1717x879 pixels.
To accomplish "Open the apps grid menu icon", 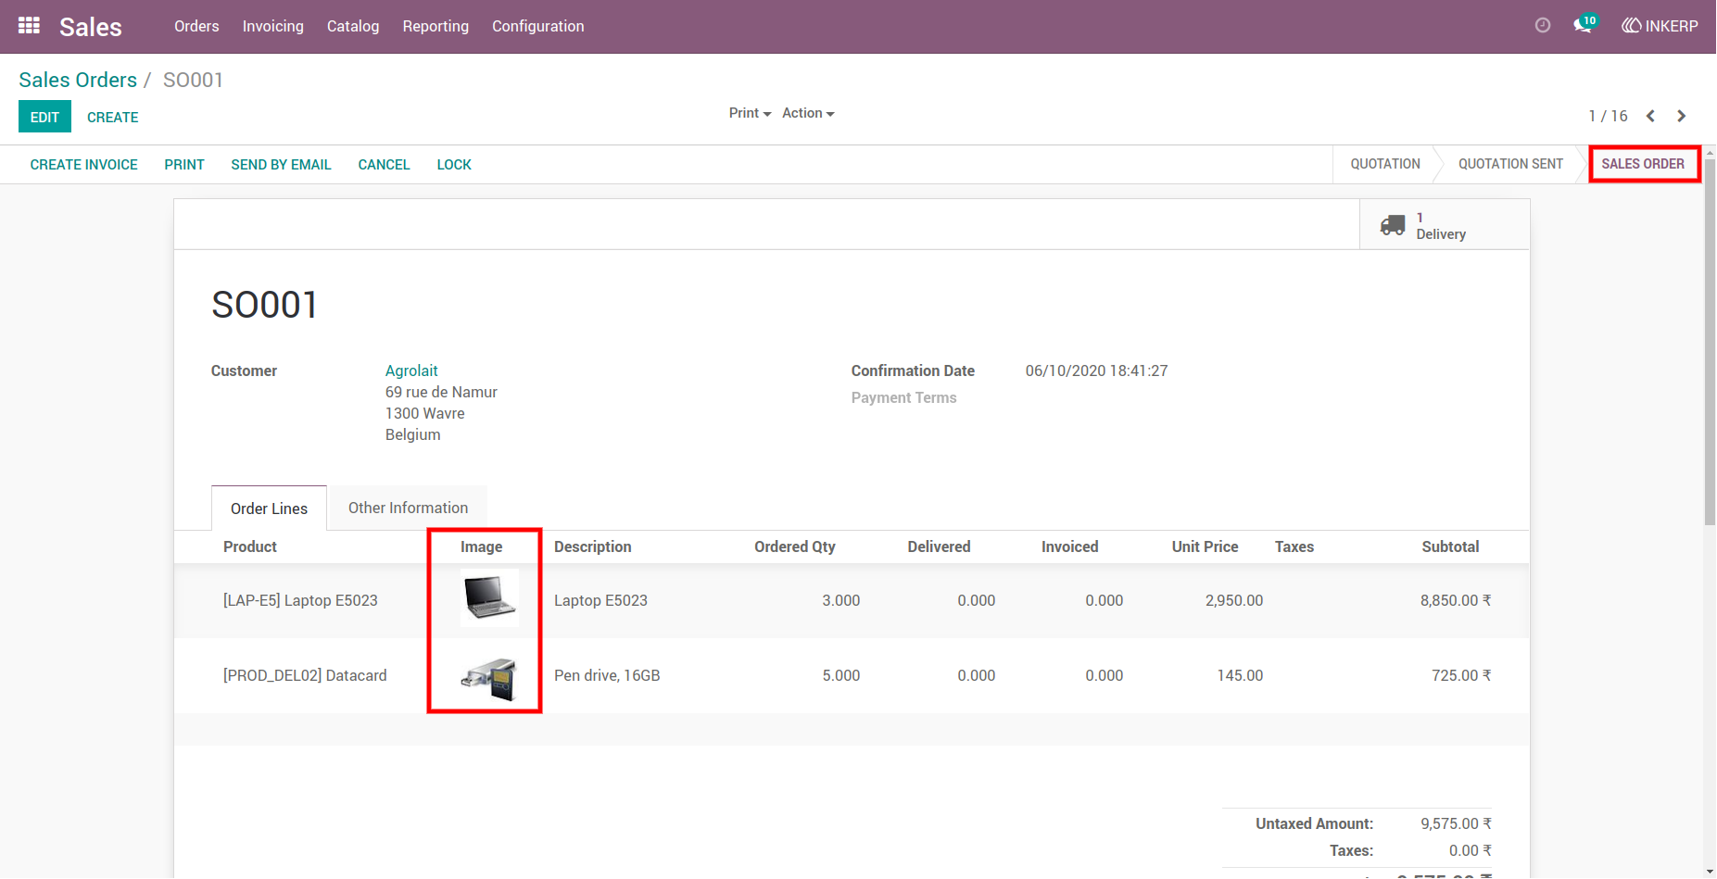I will tap(29, 26).
